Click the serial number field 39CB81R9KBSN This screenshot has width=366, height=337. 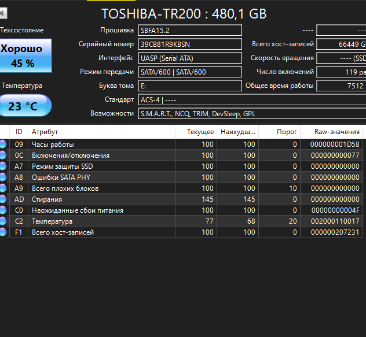click(190, 44)
